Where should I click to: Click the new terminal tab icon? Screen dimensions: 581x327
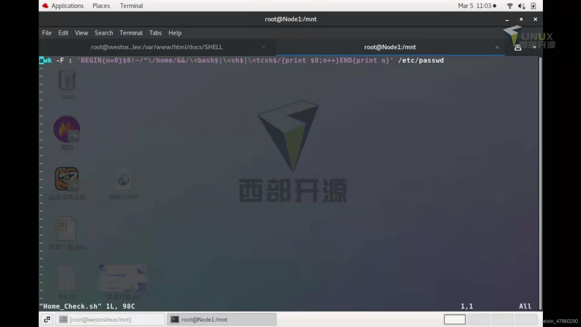518,47
